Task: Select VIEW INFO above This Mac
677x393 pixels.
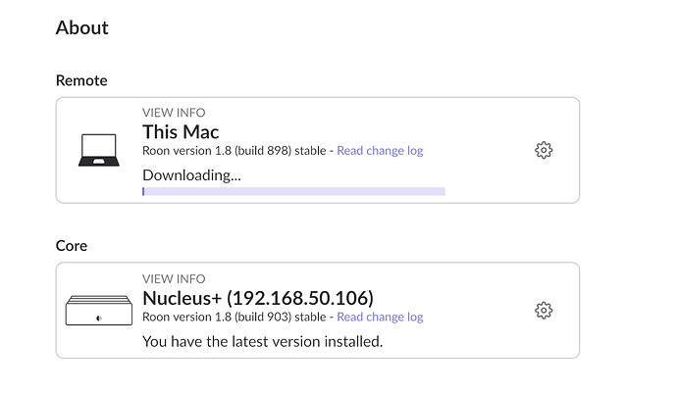Action: pyautogui.click(x=174, y=113)
